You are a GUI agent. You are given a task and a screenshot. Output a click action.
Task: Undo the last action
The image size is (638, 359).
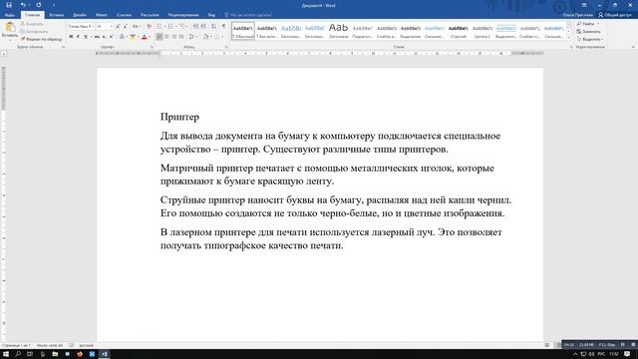coord(23,5)
